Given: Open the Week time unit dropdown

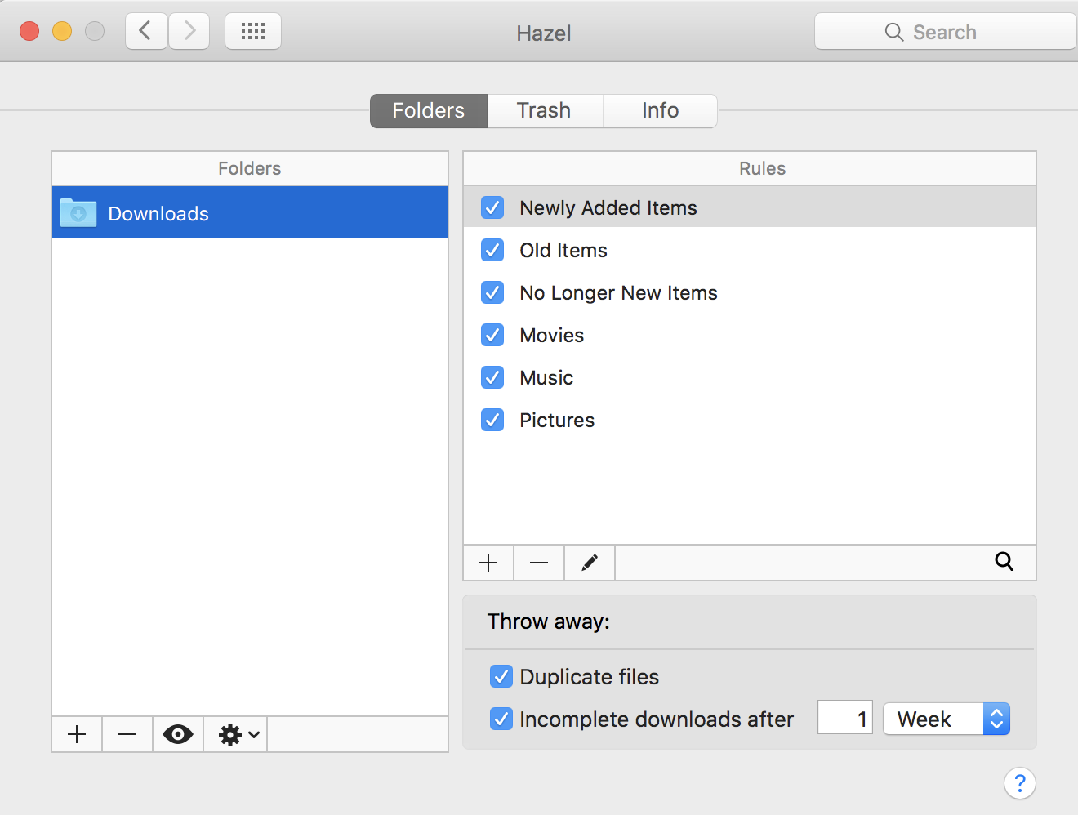Looking at the screenshot, I should (x=947, y=719).
